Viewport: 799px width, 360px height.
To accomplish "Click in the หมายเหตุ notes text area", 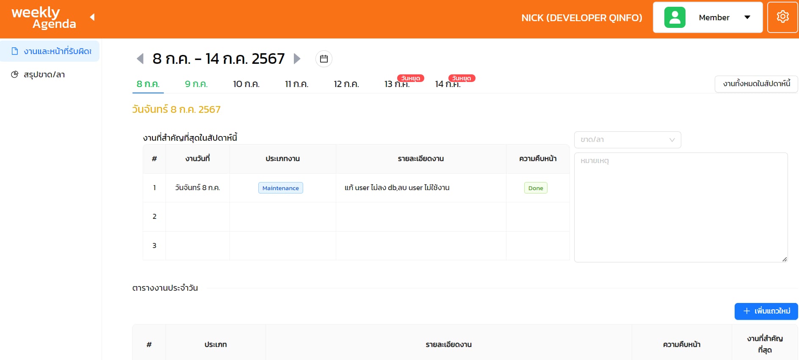I will pos(680,207).
